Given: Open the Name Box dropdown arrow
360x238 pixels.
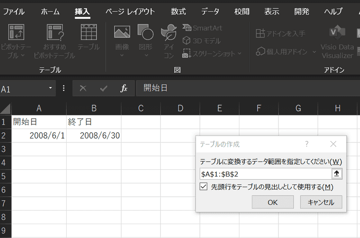Looking at the screenshot, I should [x=50, y=88].
